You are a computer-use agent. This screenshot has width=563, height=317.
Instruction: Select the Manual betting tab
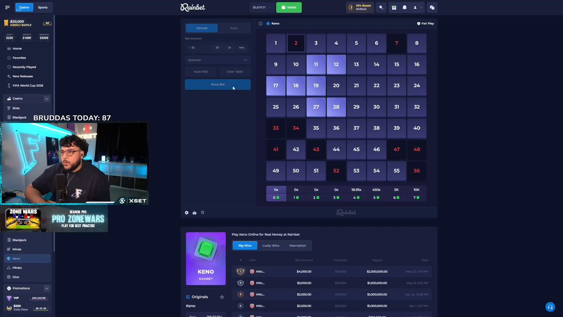pos(202,28)
